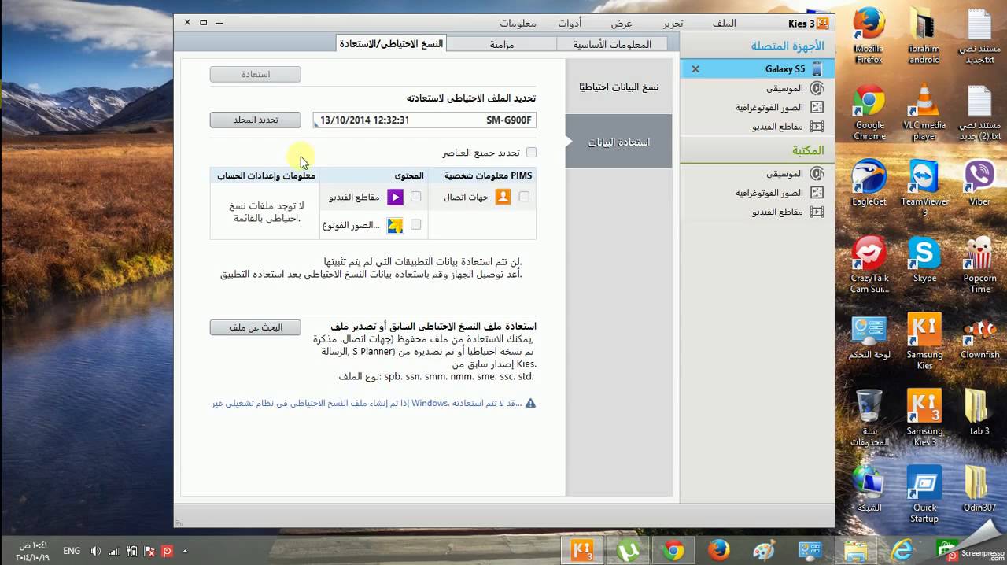
Task: Click the Kies 3 taskbar button
Action: point(583,550)
